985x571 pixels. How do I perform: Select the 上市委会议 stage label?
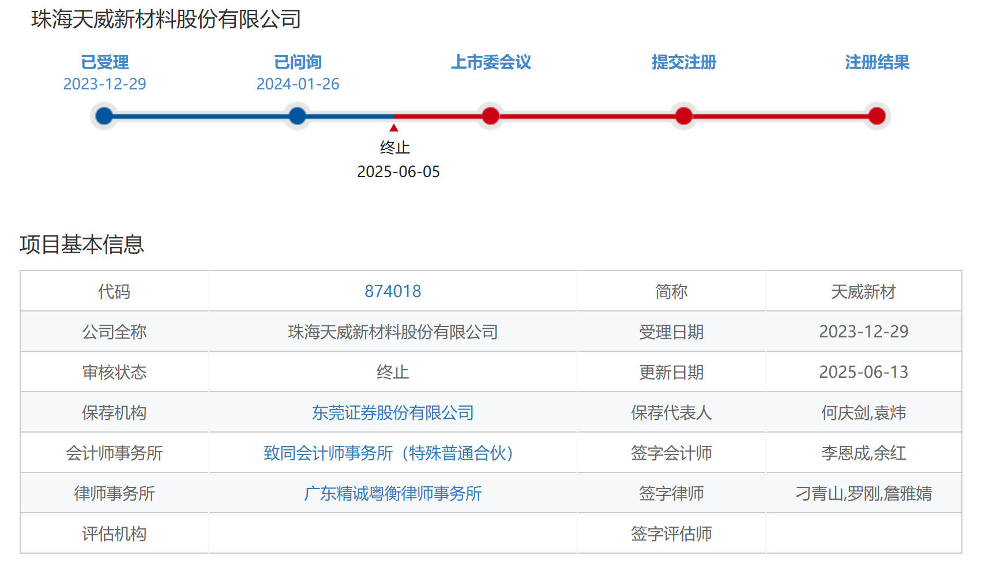coord(491,62)
